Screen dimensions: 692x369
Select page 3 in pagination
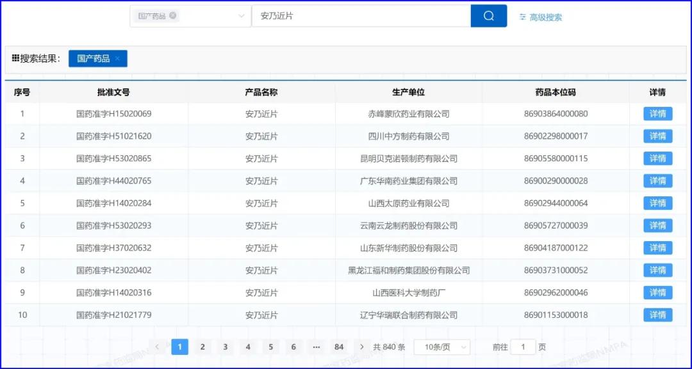coord(225,347)
